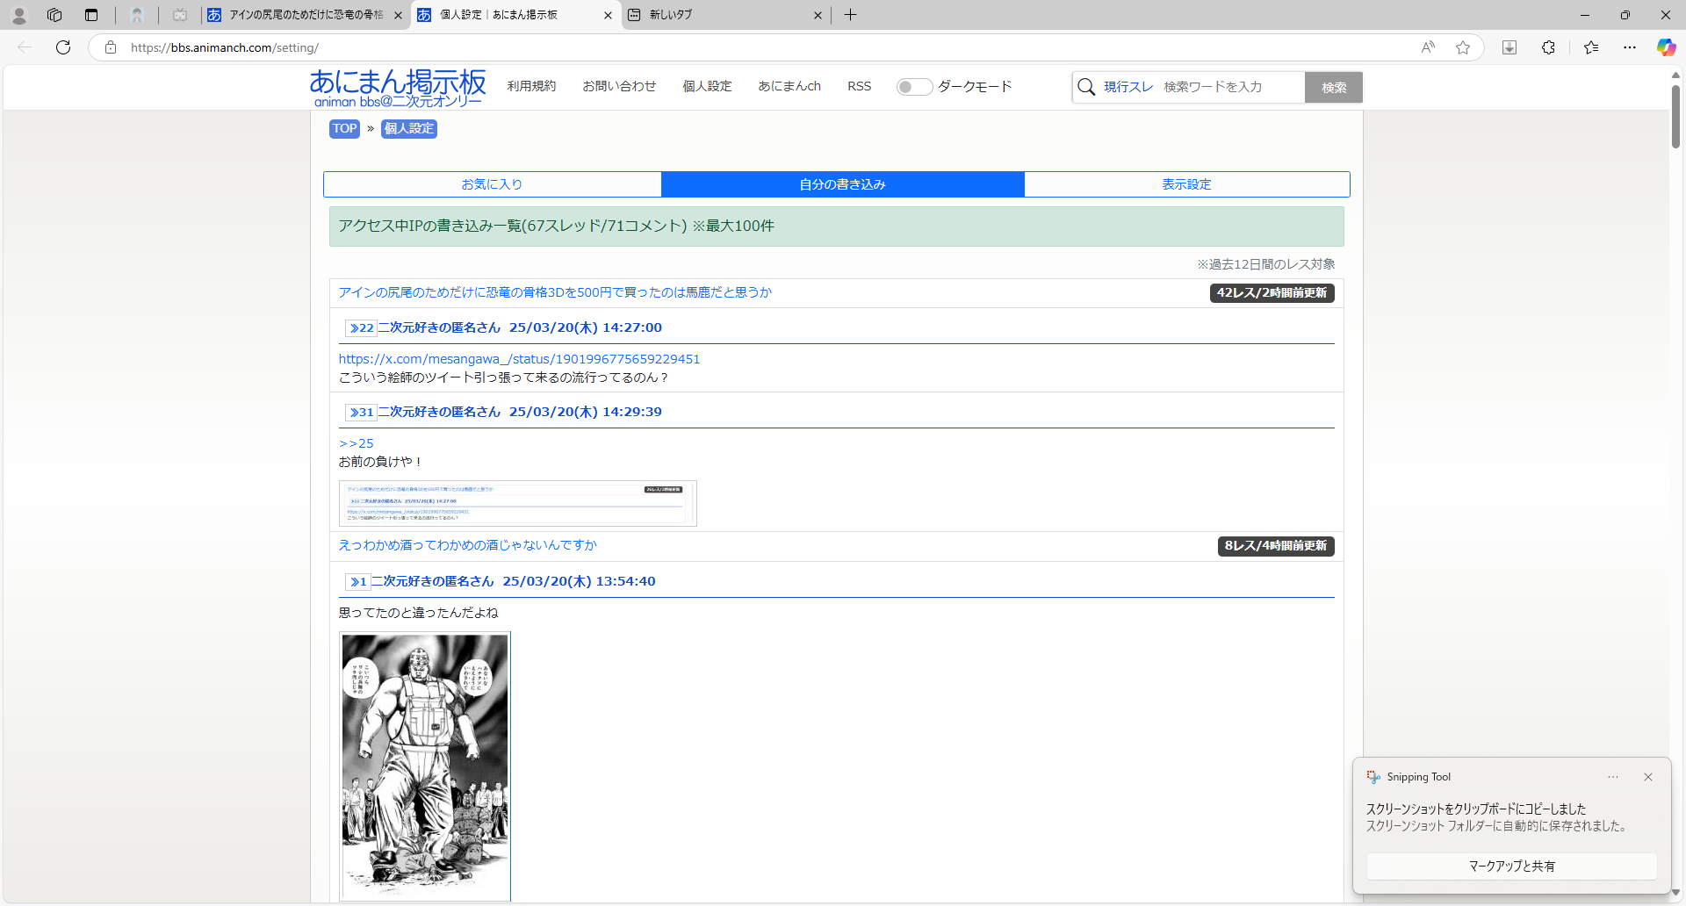The width and height of the screenshot is (1686, 906).
Task: Open the 個人設定 header menu link
Action: click(x=707, y=86)
